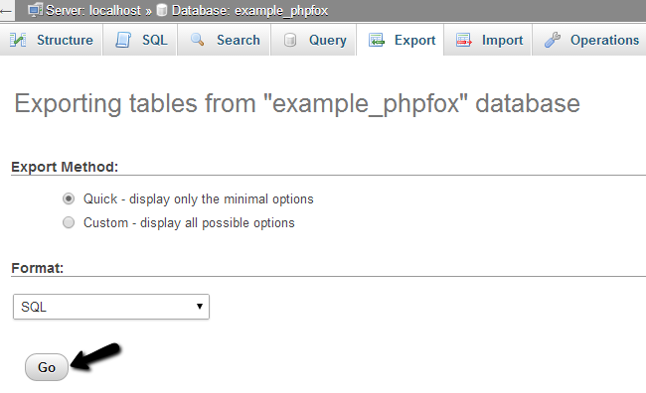The image size is (646, 393).
Task: Switch to the Import tab
Action: (x=488, y=40)
